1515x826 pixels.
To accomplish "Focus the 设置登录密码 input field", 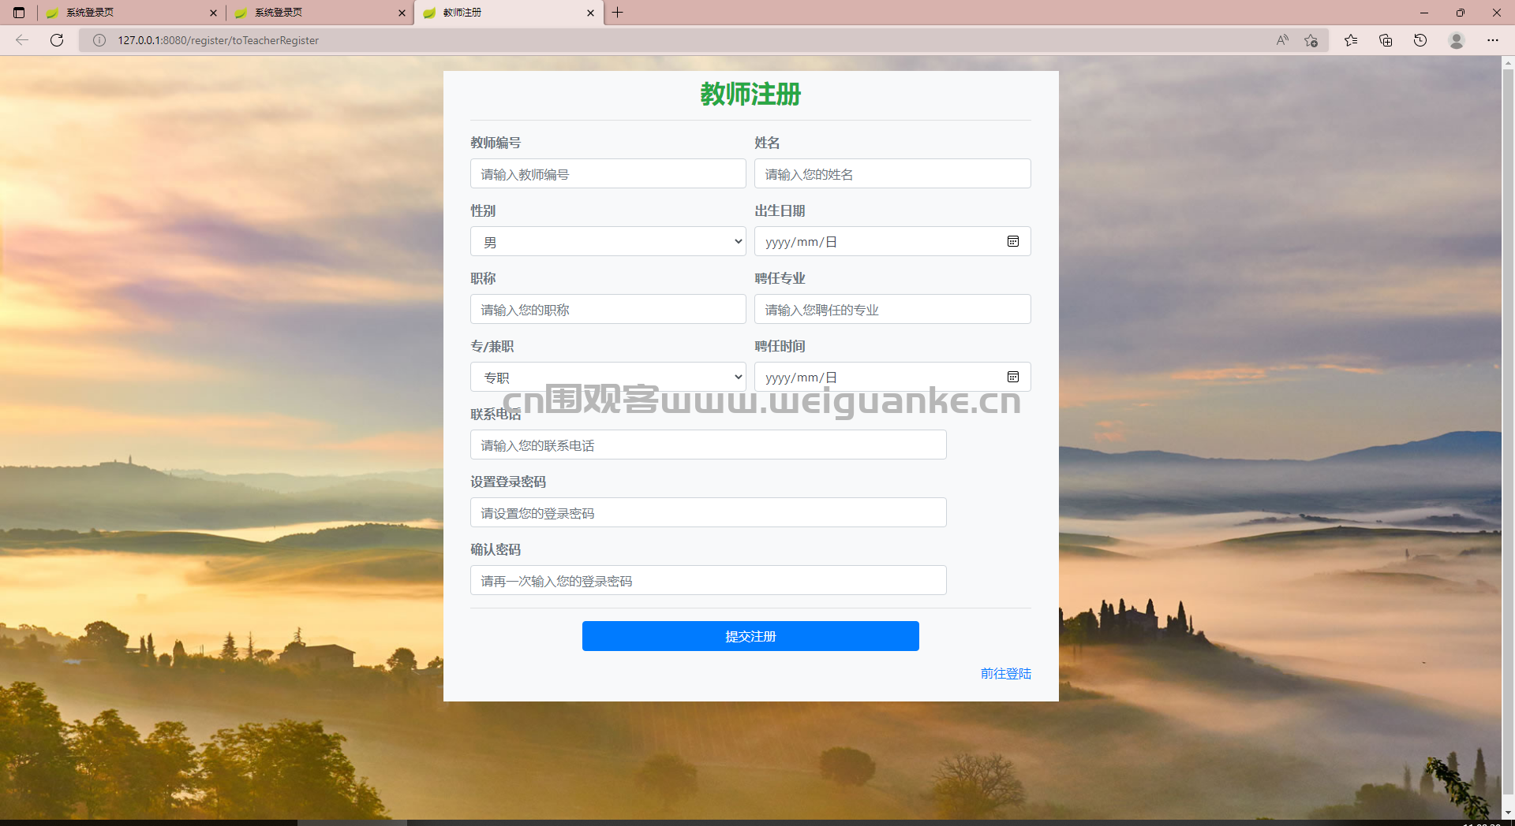I will 709,512.
